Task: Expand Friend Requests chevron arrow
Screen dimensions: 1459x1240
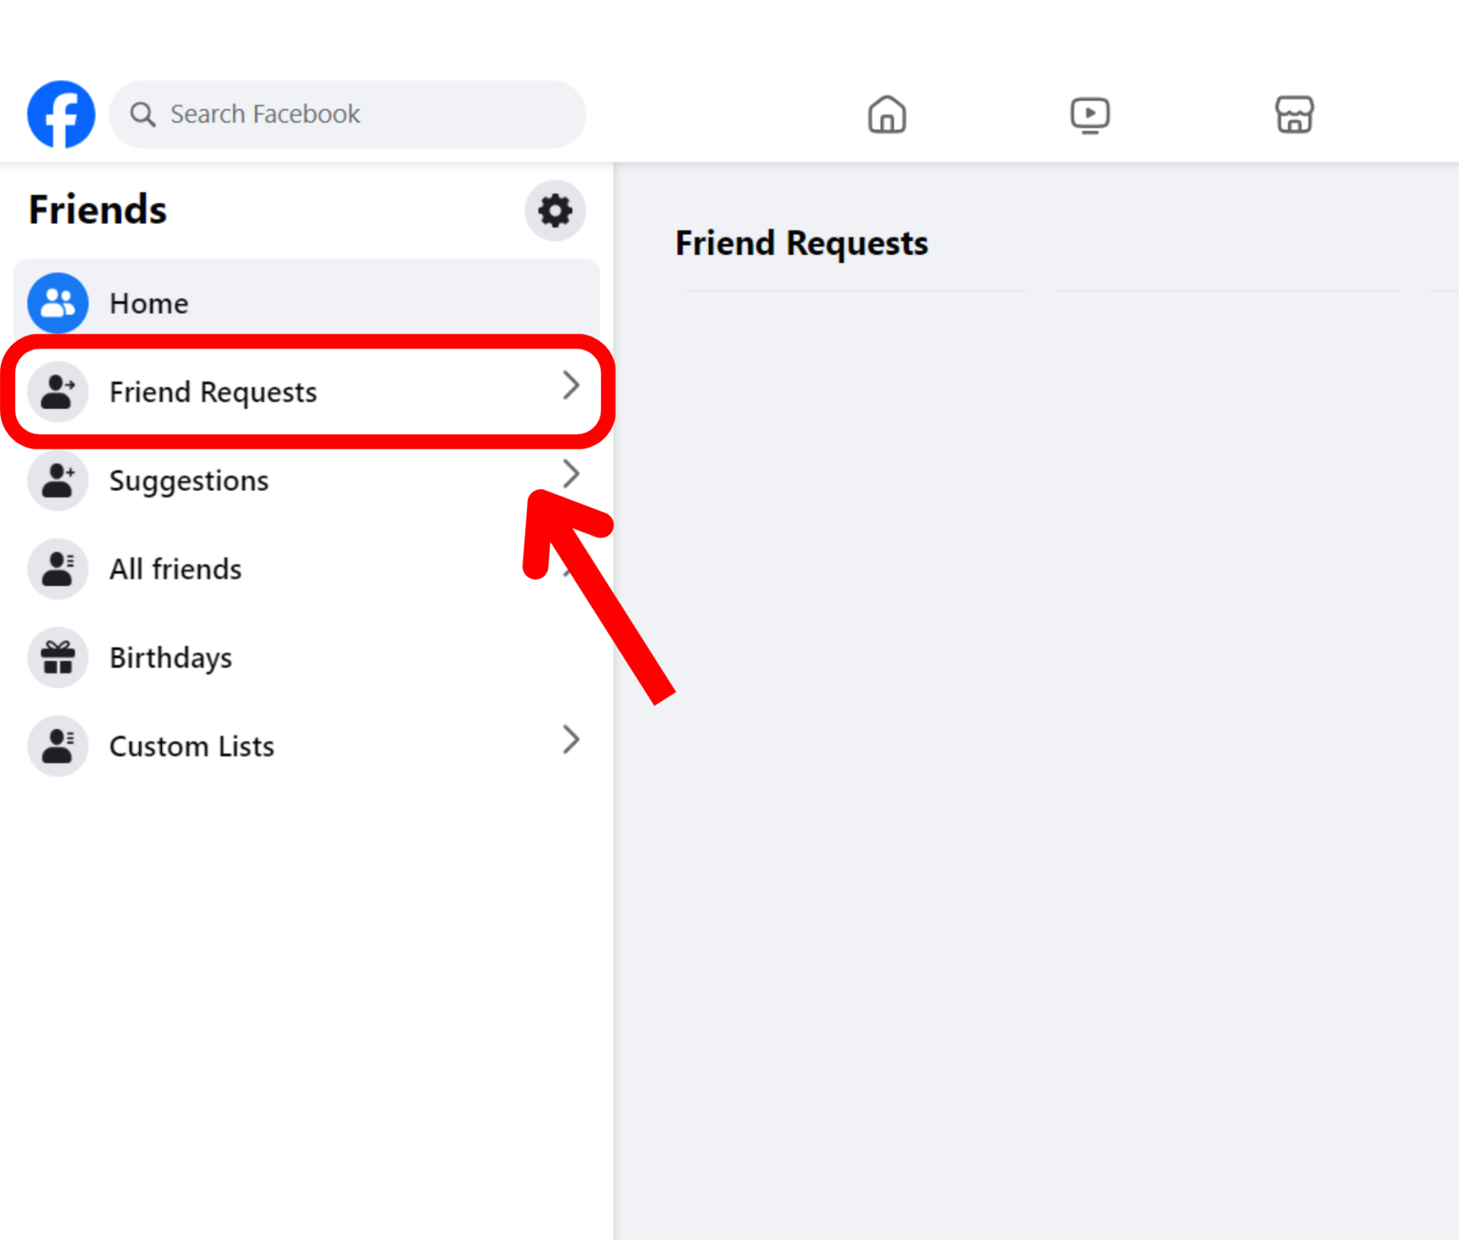Action: click(x=571, y=385)
